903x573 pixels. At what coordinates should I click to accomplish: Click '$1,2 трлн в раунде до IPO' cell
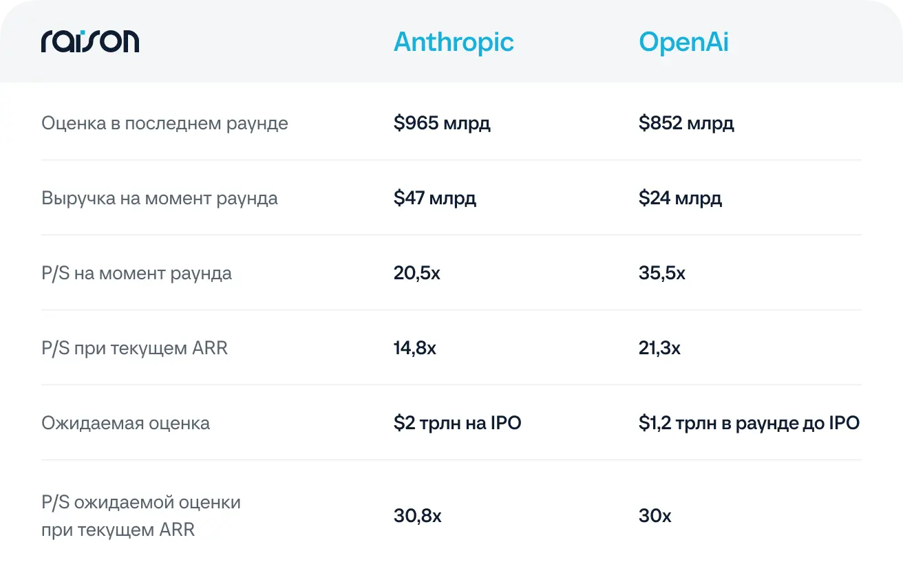tap(750, 423)
